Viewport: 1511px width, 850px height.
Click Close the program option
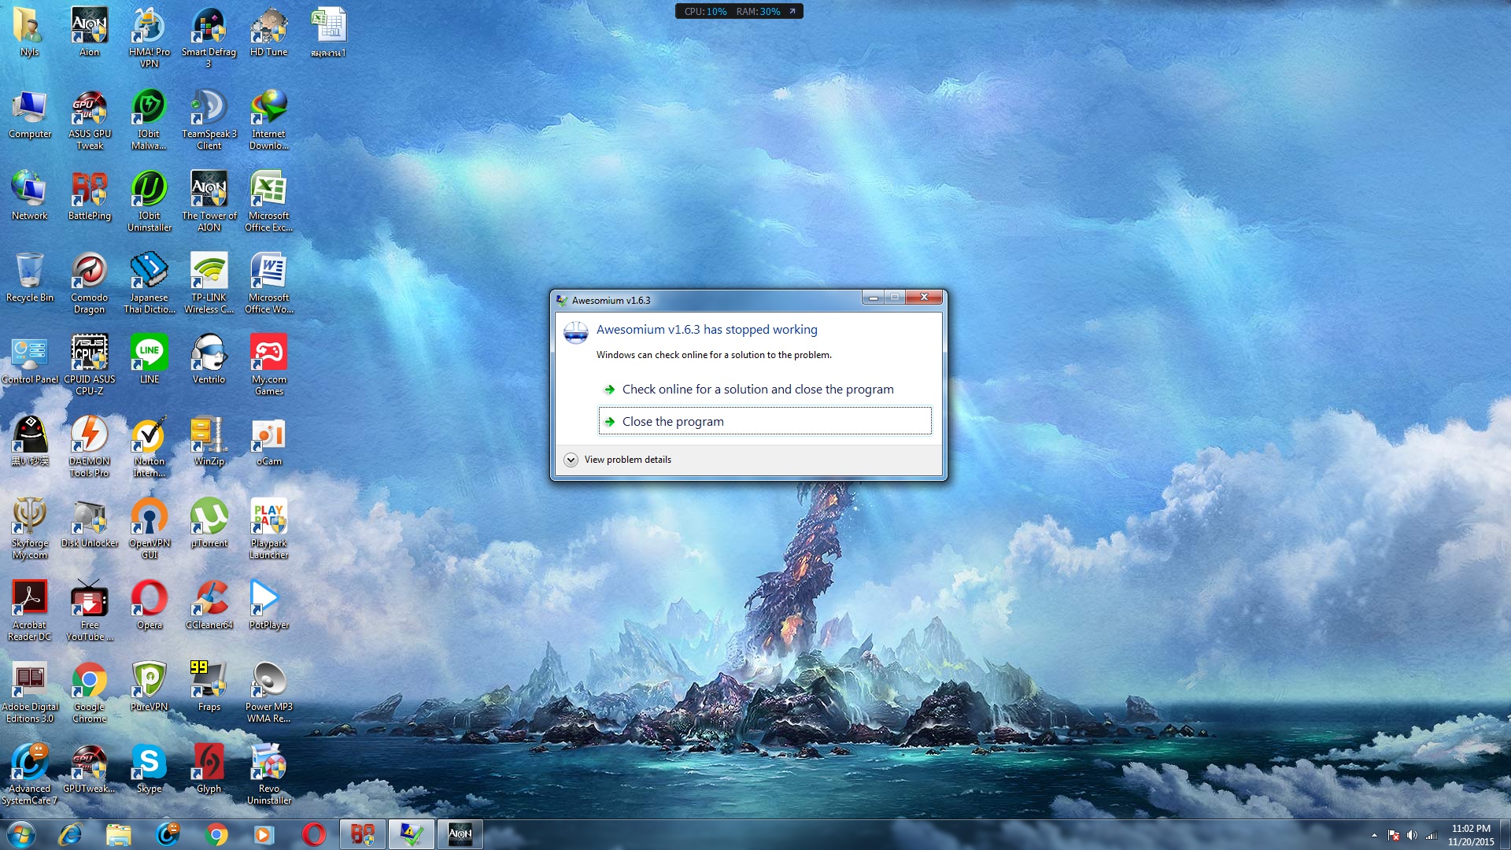coord(673,421)
